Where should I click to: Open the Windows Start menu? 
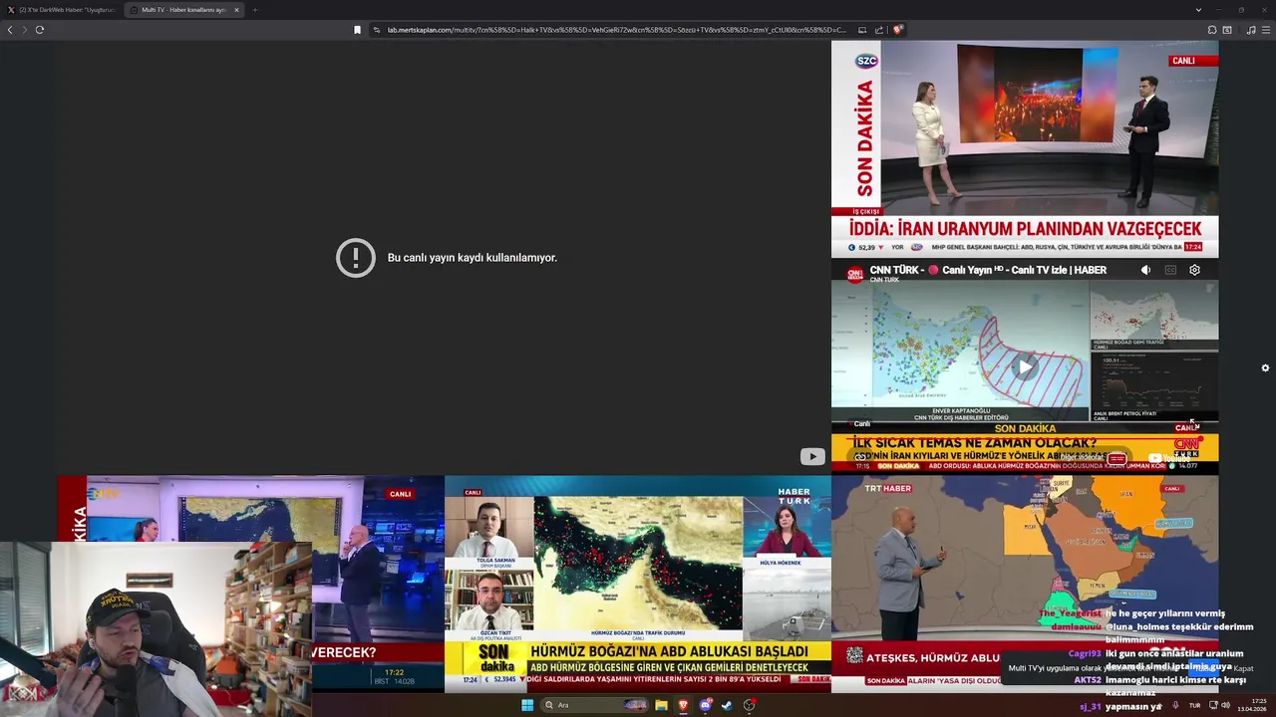click(527, 705)
